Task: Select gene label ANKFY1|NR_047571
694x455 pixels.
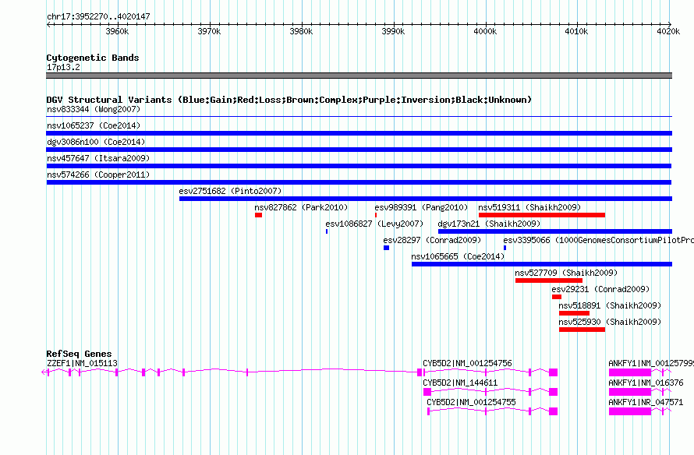Action: (x=646, y=402)
